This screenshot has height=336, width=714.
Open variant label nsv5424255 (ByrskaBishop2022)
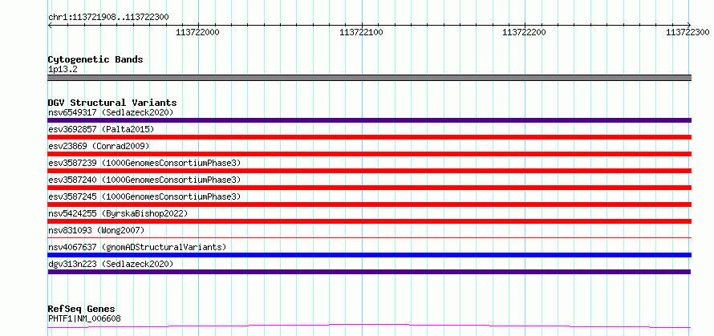pos(117,213)
